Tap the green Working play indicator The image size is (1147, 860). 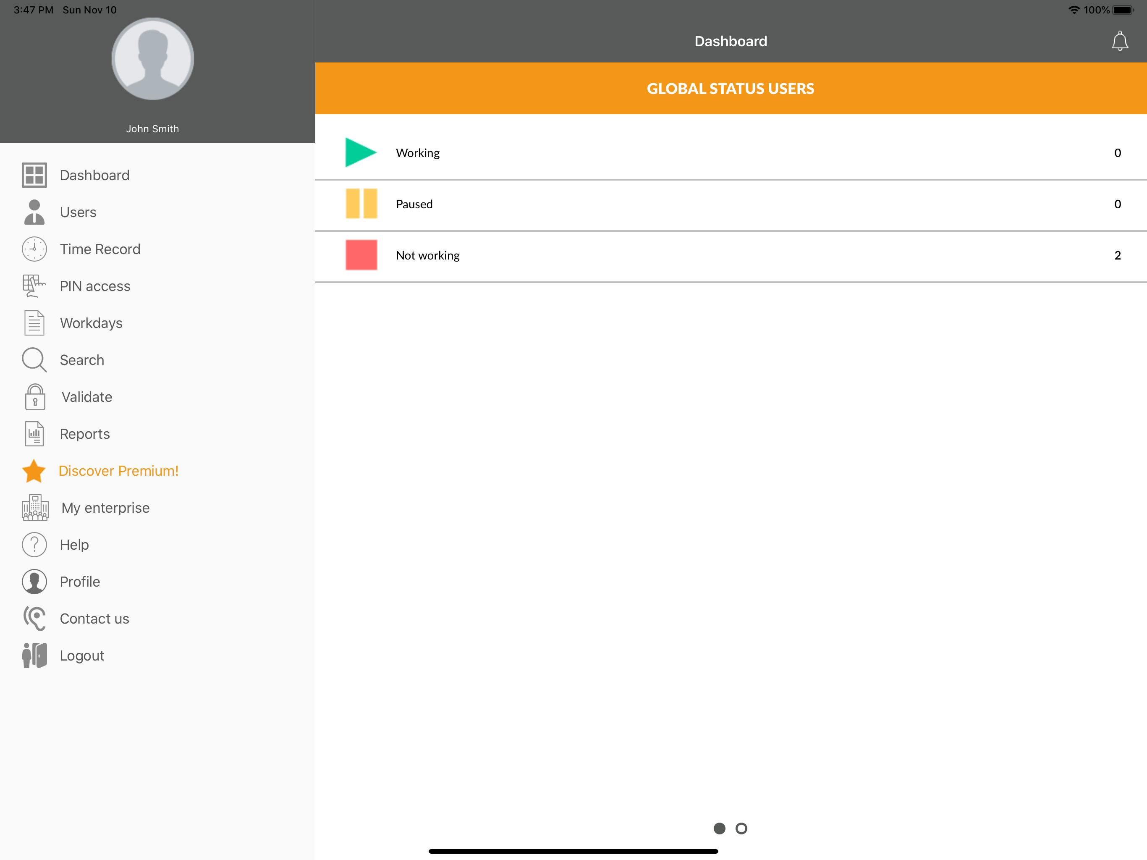click(360, 152)
